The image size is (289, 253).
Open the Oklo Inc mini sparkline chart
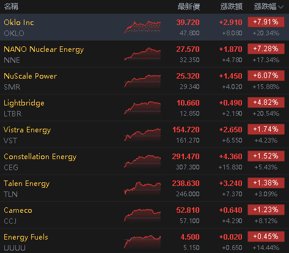pos(142,27)
